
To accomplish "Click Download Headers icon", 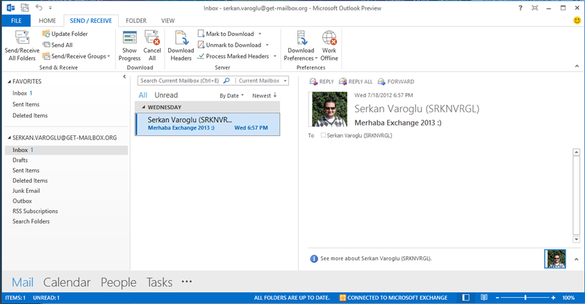I will [x=181, y=46].
